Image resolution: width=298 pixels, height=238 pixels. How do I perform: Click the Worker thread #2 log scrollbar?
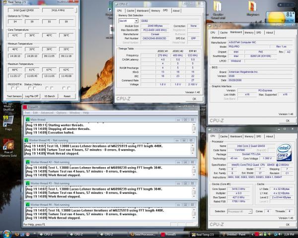coord(194,171)
